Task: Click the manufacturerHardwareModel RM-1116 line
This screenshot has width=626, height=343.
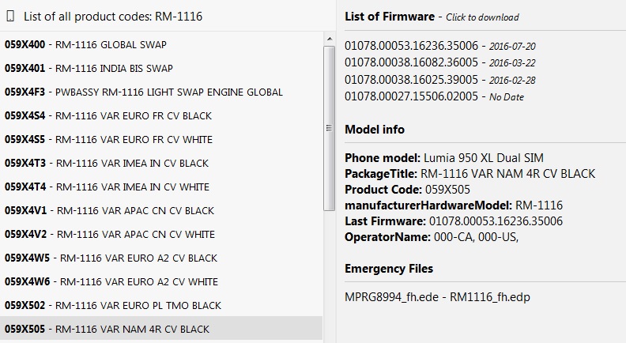Action: coord(454,205)
